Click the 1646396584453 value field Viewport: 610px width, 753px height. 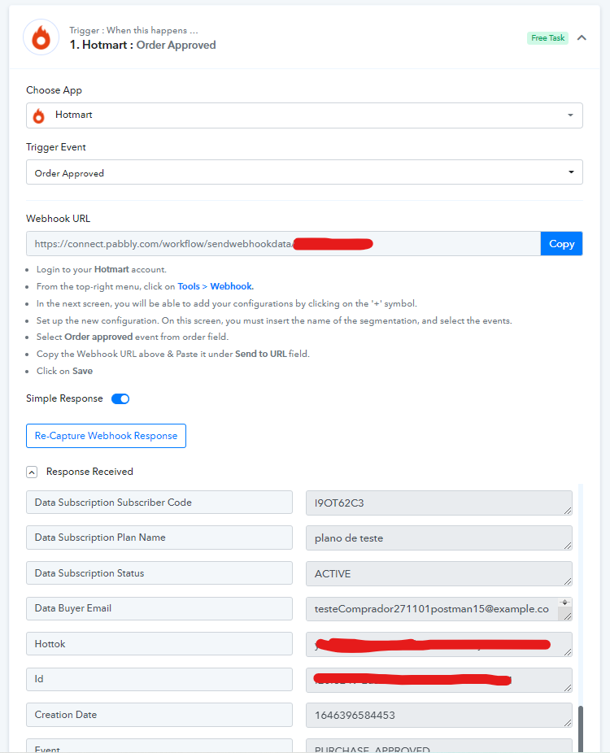click(439, 715)
